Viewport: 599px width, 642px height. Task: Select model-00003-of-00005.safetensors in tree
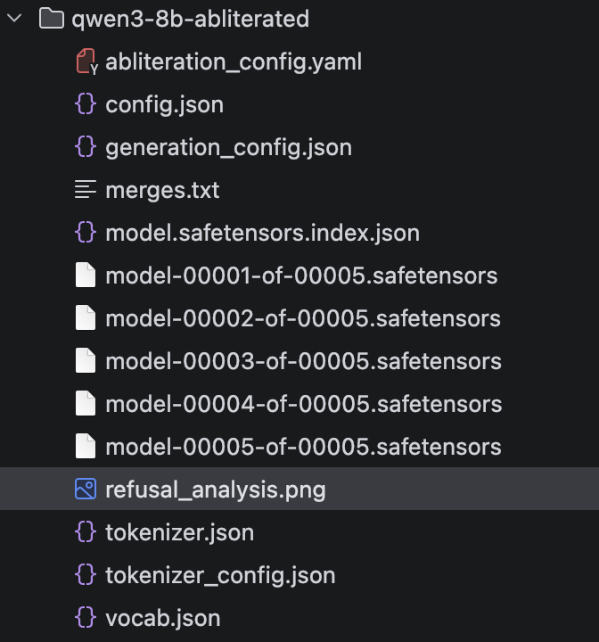302,361
